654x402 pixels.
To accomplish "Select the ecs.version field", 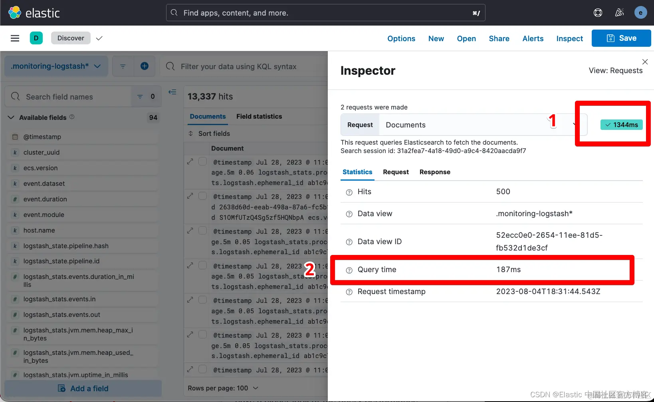I will pyautogui.click(x=83, y=168).
